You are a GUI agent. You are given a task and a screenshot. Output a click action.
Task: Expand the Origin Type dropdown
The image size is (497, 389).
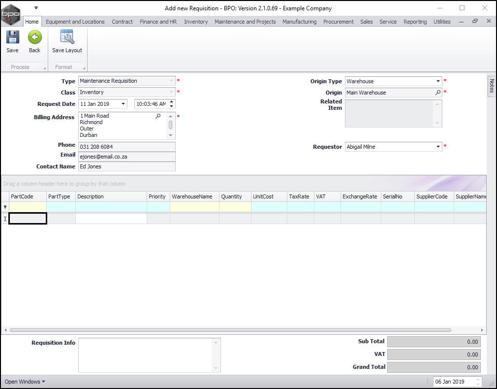pos(438,81)
